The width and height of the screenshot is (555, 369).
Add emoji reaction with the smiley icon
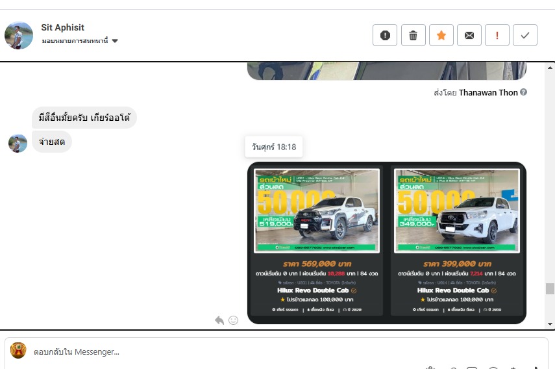(233, 320)
